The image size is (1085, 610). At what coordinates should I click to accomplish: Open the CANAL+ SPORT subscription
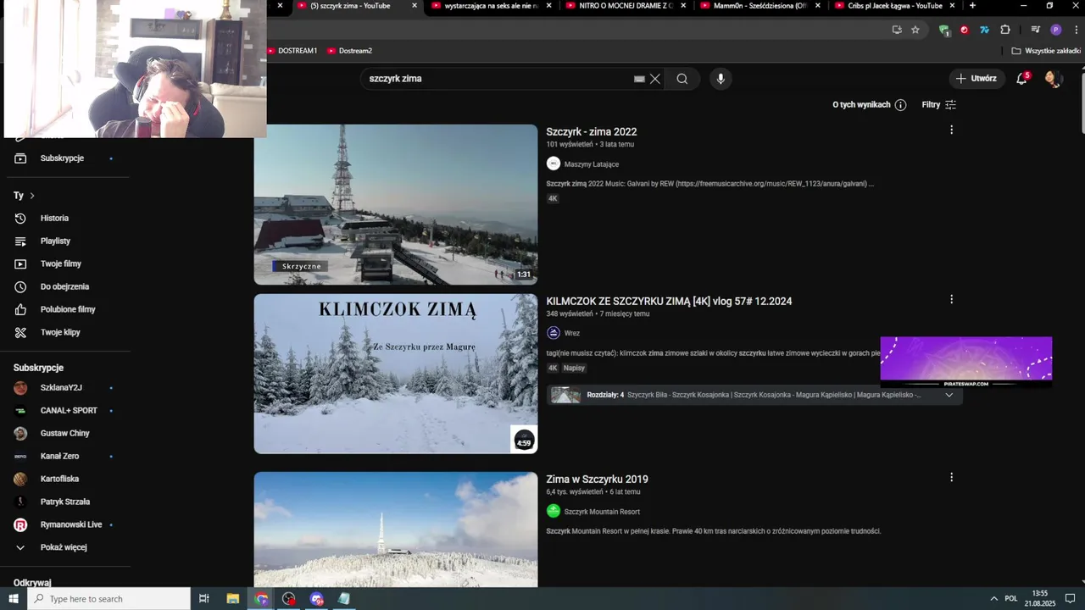(68, 410)
